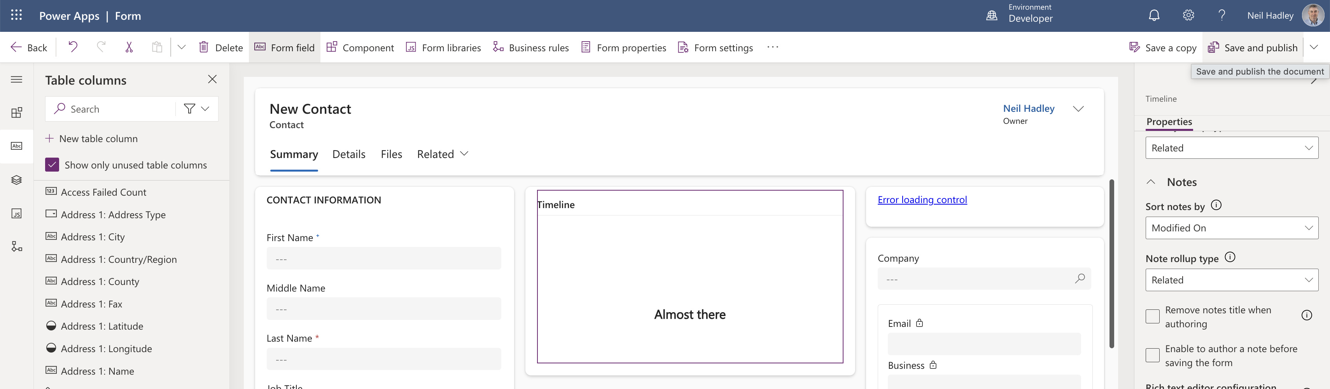The height and width of the screenshot is (389, 1330).
Task: Collapse the Notes section
Action: [1151, 182]
